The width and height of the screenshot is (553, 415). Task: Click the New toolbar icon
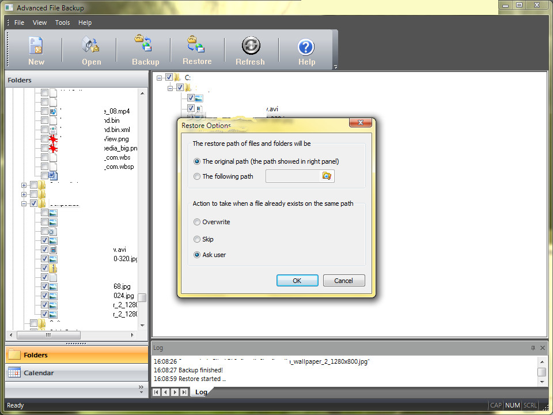pos(36,46)
